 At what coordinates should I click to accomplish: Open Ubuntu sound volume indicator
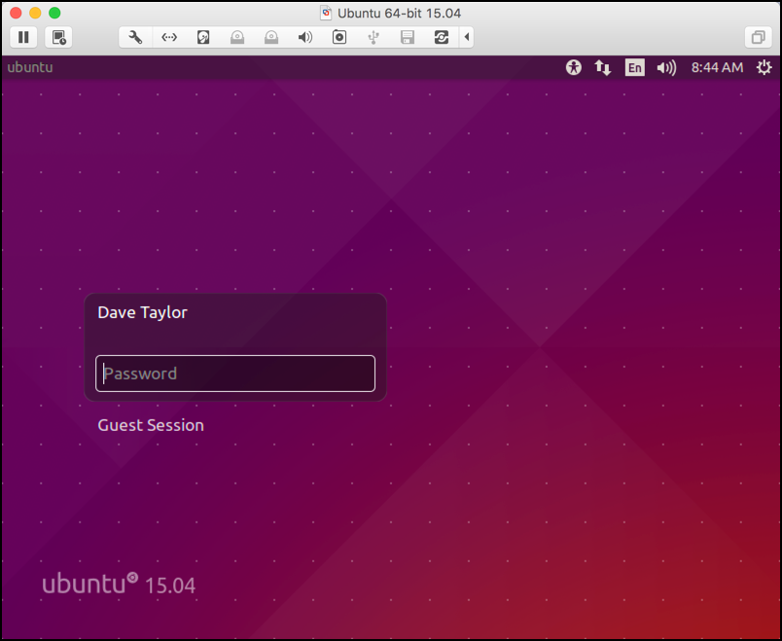[x=666, y=67]
